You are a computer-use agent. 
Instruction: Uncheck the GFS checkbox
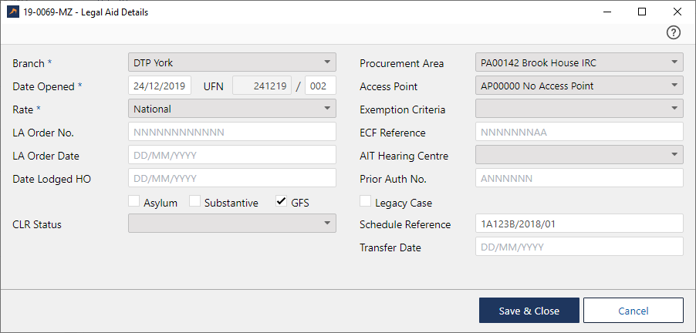tap(282, 202)
